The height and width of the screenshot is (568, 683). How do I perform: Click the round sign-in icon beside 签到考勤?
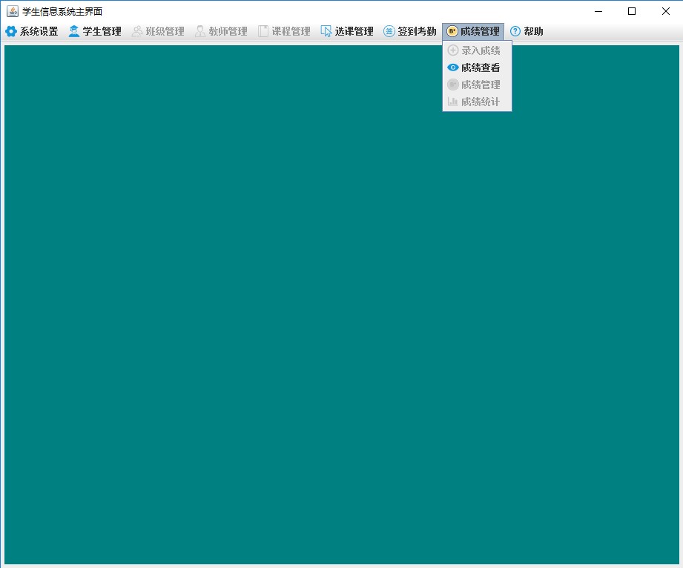389,31
